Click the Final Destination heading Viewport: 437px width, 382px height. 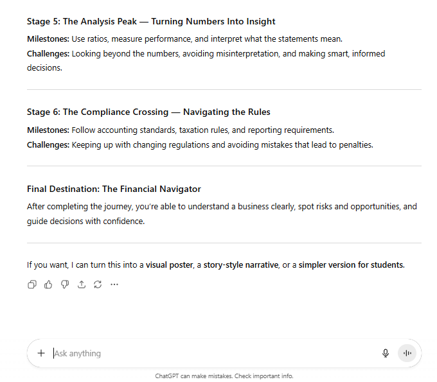click(x=114, y=189)
